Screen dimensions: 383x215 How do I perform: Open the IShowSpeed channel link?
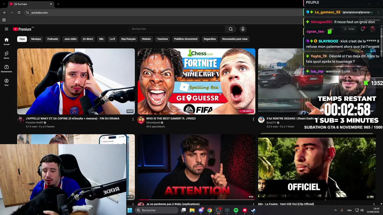pyautogui.click(x=153, y=123)
